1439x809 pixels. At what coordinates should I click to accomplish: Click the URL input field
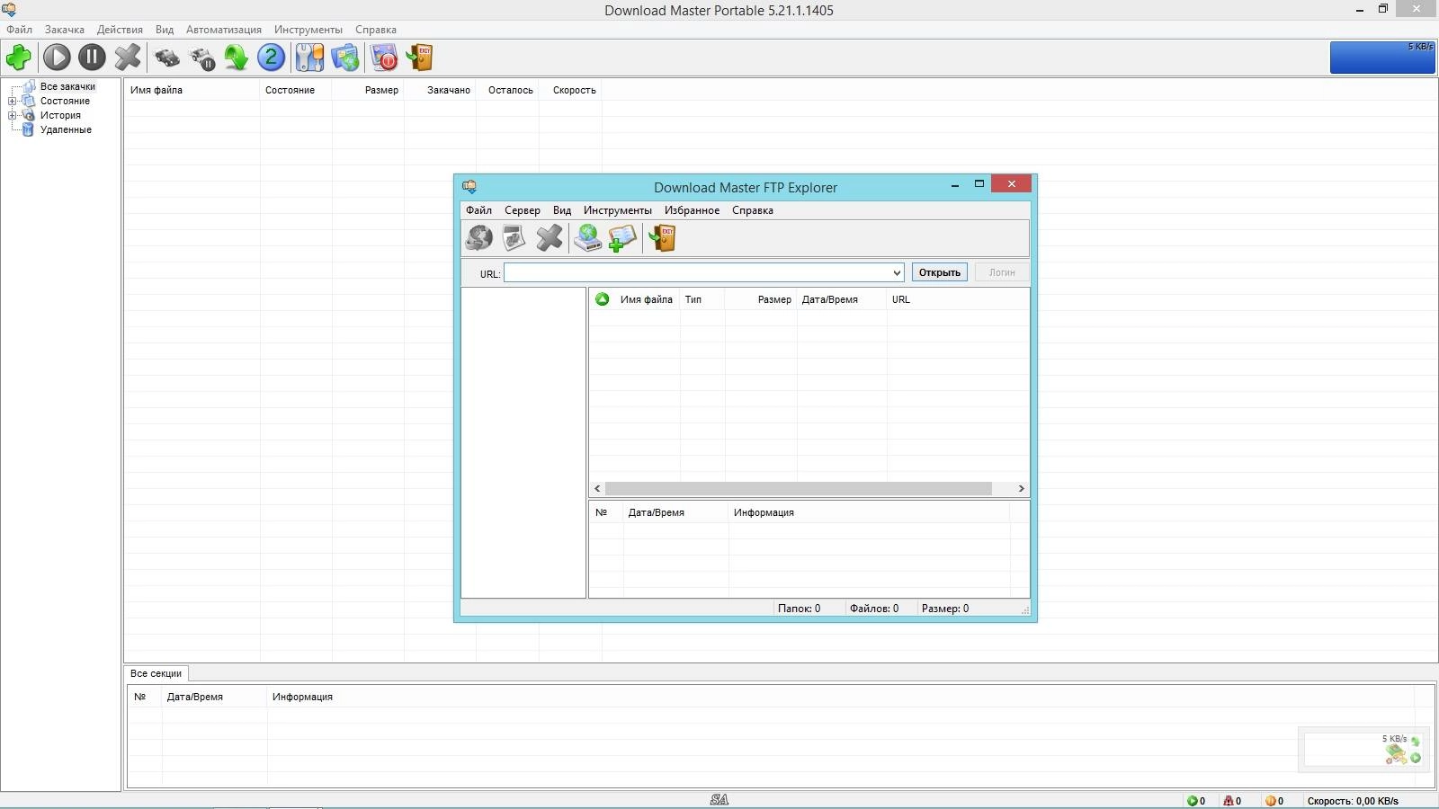[698, 273]
